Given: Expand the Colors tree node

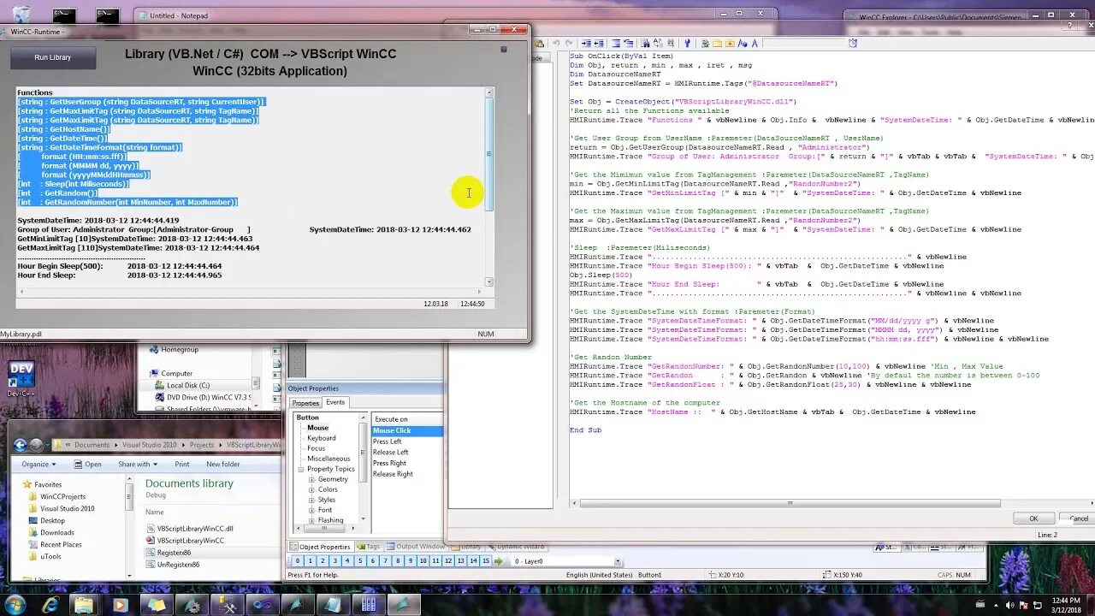Looking at the screenshot, I should (311, 489).
